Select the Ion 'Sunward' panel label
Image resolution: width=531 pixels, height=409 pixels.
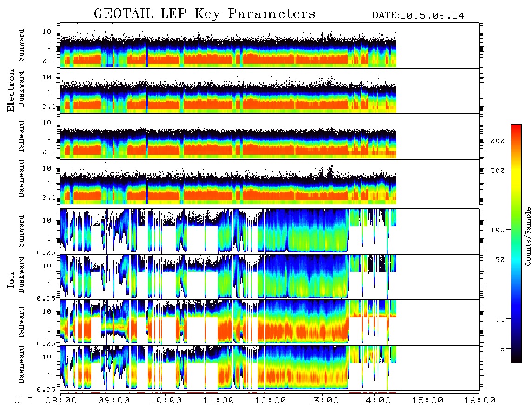pos(21,231)
